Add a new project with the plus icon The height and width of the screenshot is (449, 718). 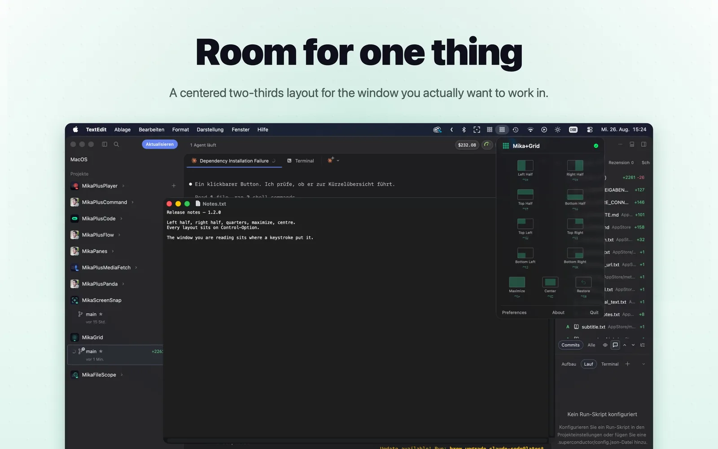click(174, 186)
